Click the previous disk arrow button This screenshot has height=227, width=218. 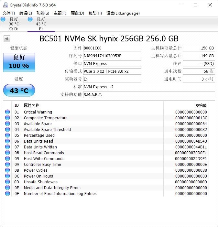6,39
